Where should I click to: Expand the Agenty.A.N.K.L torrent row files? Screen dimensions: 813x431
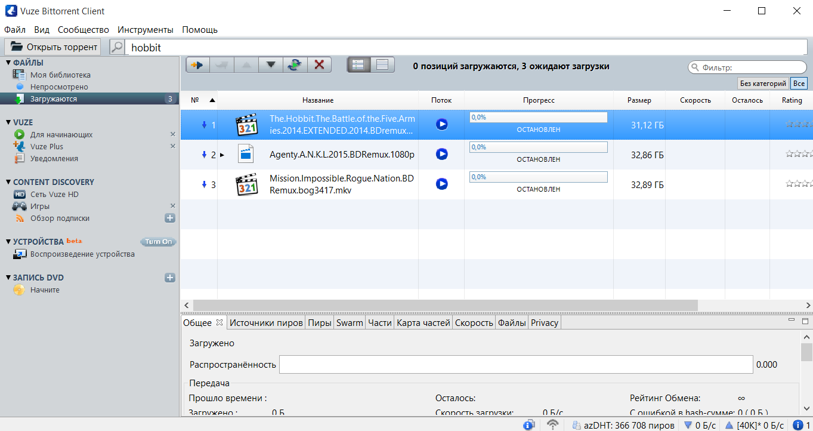(222, 155)
